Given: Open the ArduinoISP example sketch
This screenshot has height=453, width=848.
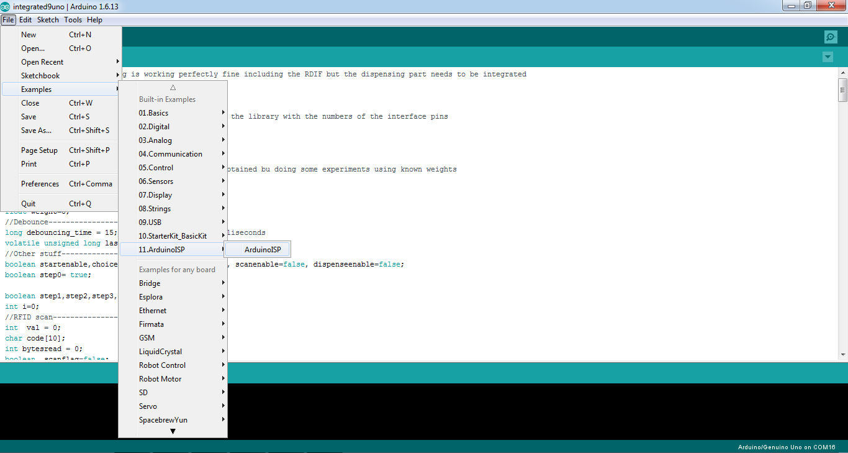Looking at the screenshot, I should [x=257, y=250].
